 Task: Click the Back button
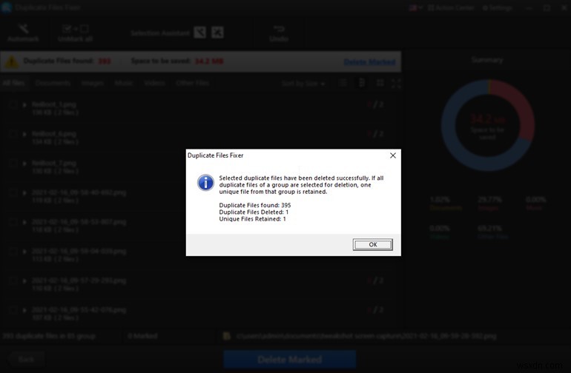click(26, 360)
